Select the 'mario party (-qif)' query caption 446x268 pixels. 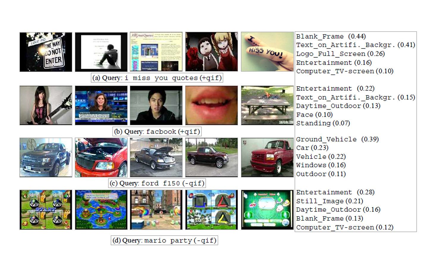[x=164, y=240]
